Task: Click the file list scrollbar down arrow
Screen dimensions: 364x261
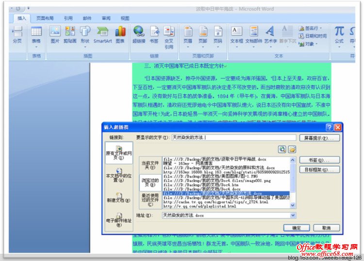Action: pyautogui.click(x=293, y=205)
